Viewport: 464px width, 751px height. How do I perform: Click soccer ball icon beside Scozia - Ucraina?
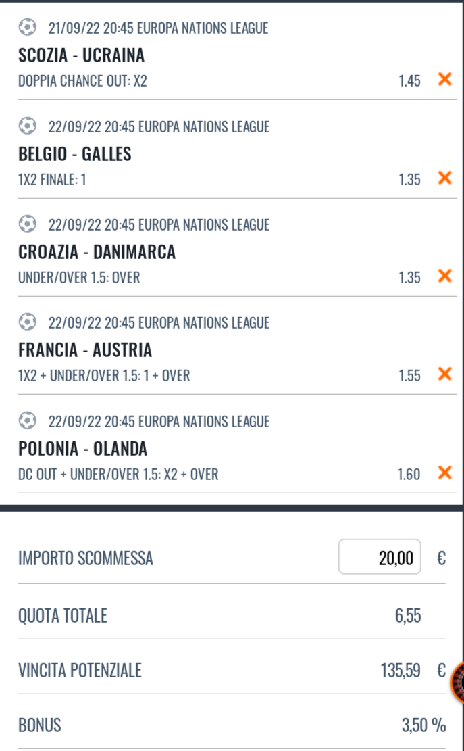click(27, 28)
